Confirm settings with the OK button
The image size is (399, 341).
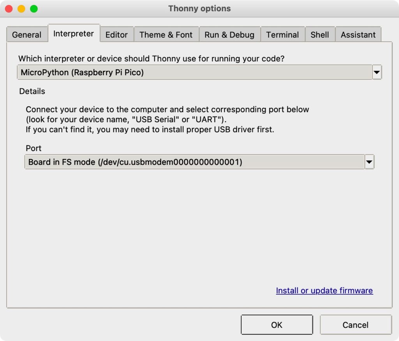(x=277, y=325)
